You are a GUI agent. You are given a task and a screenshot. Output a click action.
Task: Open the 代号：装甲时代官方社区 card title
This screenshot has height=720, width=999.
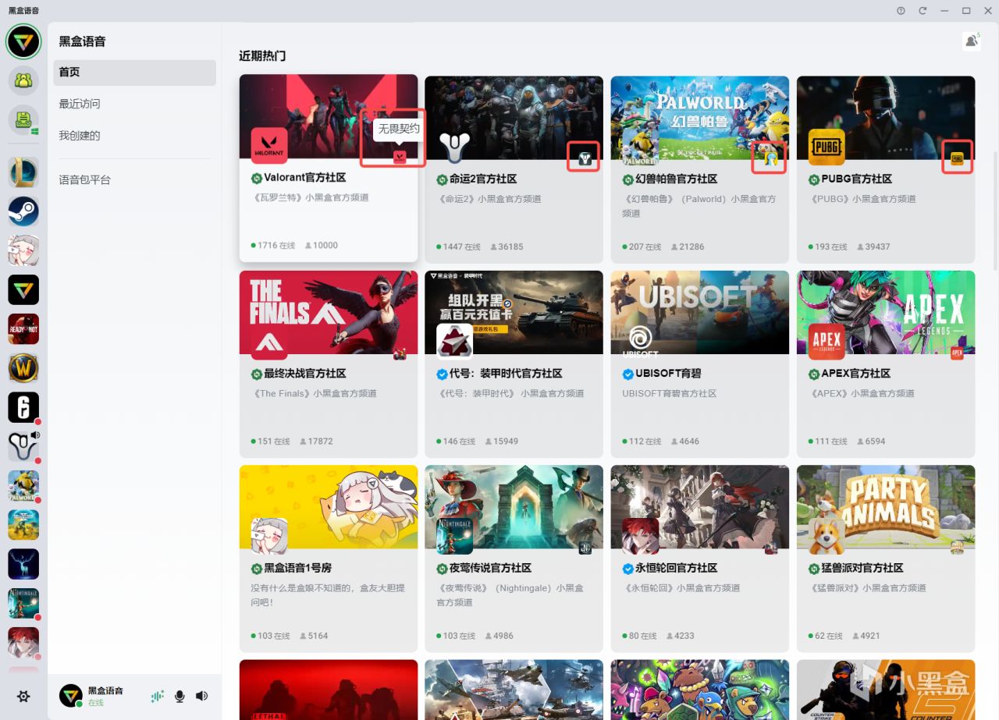[506, 374]
